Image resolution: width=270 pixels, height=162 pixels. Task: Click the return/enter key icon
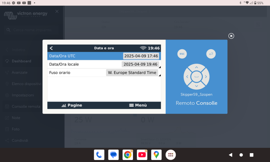pos(211,54)
